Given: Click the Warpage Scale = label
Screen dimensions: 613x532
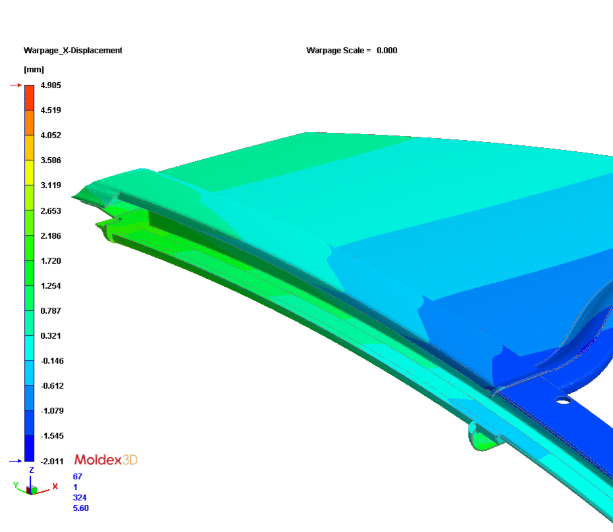Looking at the screenshot, I should tap(338, 51).
